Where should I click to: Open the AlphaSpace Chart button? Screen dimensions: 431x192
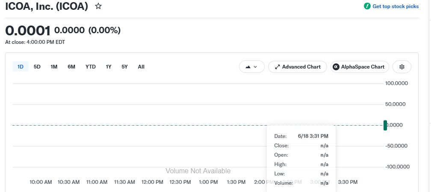(360, 67)
